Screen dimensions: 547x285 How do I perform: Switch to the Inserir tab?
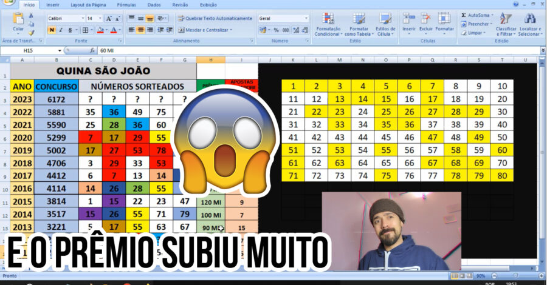coord(53,5)
